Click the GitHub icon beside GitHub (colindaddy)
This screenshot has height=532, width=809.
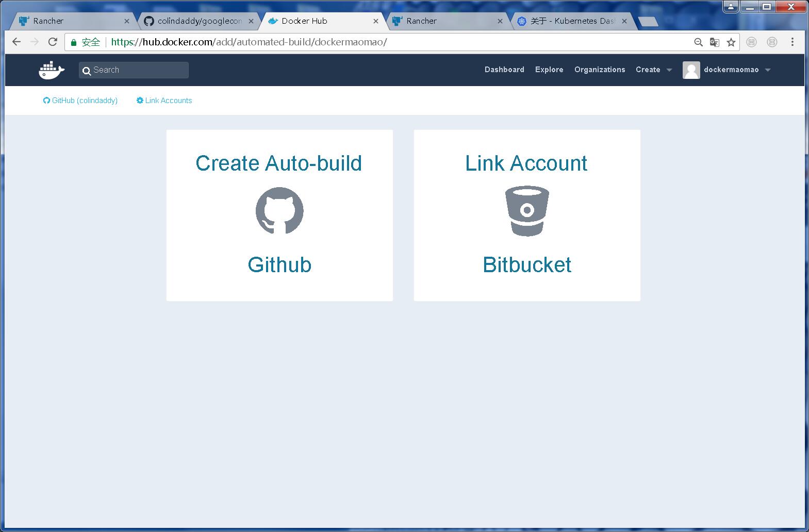coord(46,101)
